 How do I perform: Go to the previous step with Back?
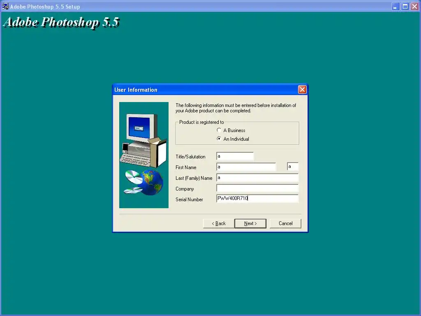point(219,223)
